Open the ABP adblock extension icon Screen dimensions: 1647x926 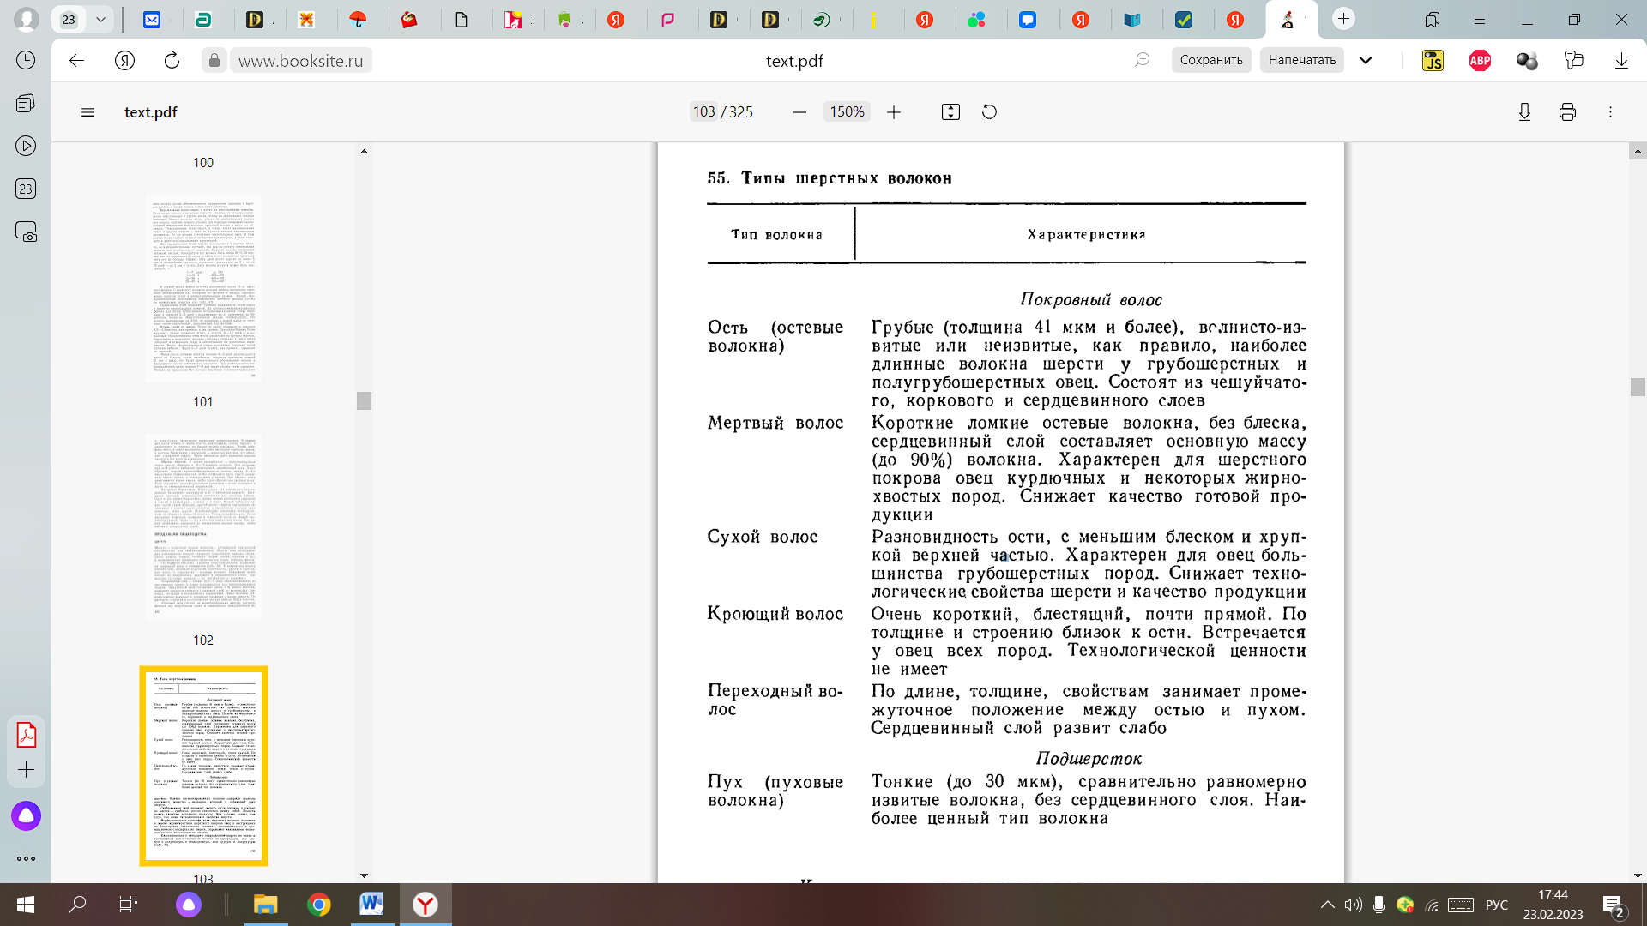click(x=1480, y=60)
